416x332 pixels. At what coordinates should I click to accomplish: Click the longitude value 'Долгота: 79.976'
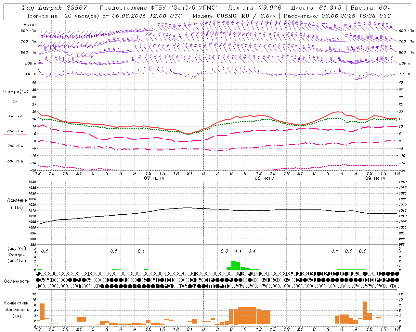(x=255, y=8)
